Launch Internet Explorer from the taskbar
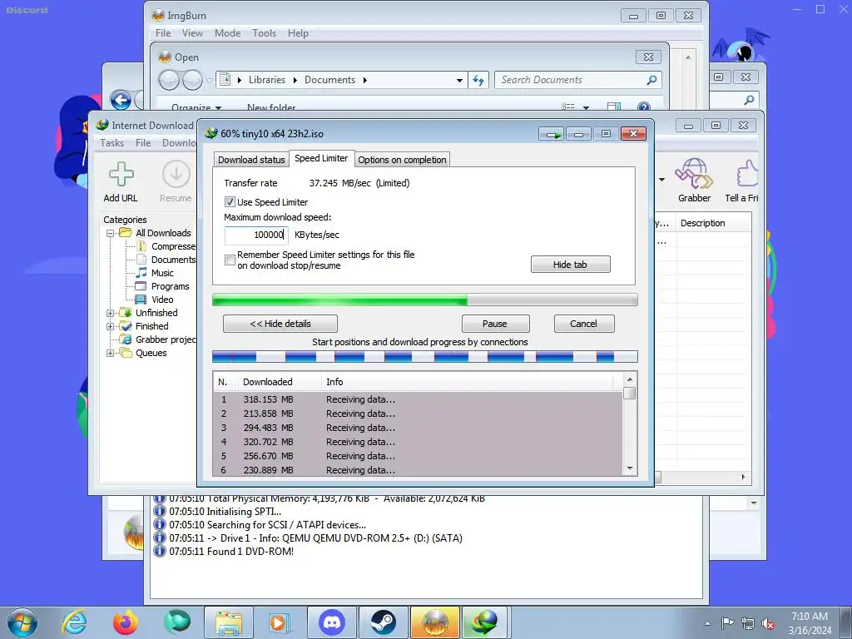The height and width of the screenshot is (639, 852). click(73, 622)
